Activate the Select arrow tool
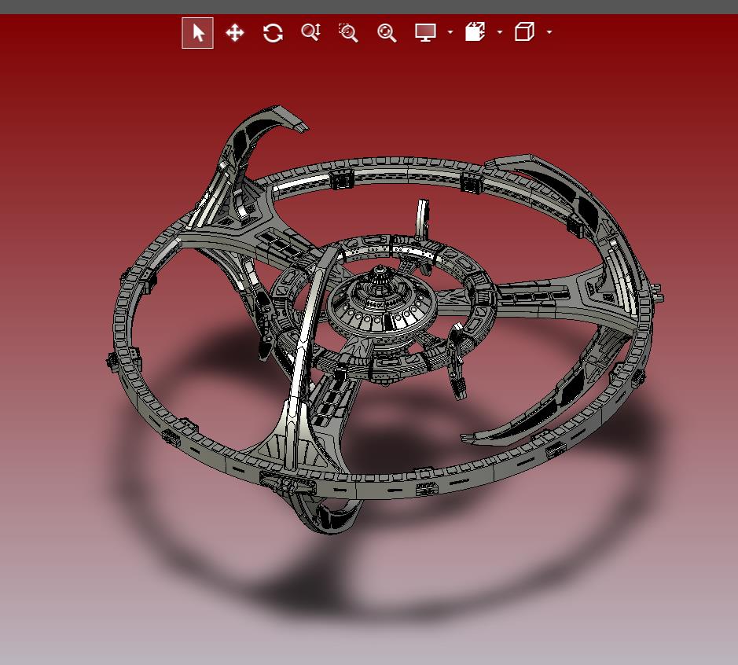The height and width of the screenshot is (665, 738). (x=198, y=33)
